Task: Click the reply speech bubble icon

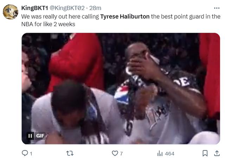Action: click(x=25, y=153)
